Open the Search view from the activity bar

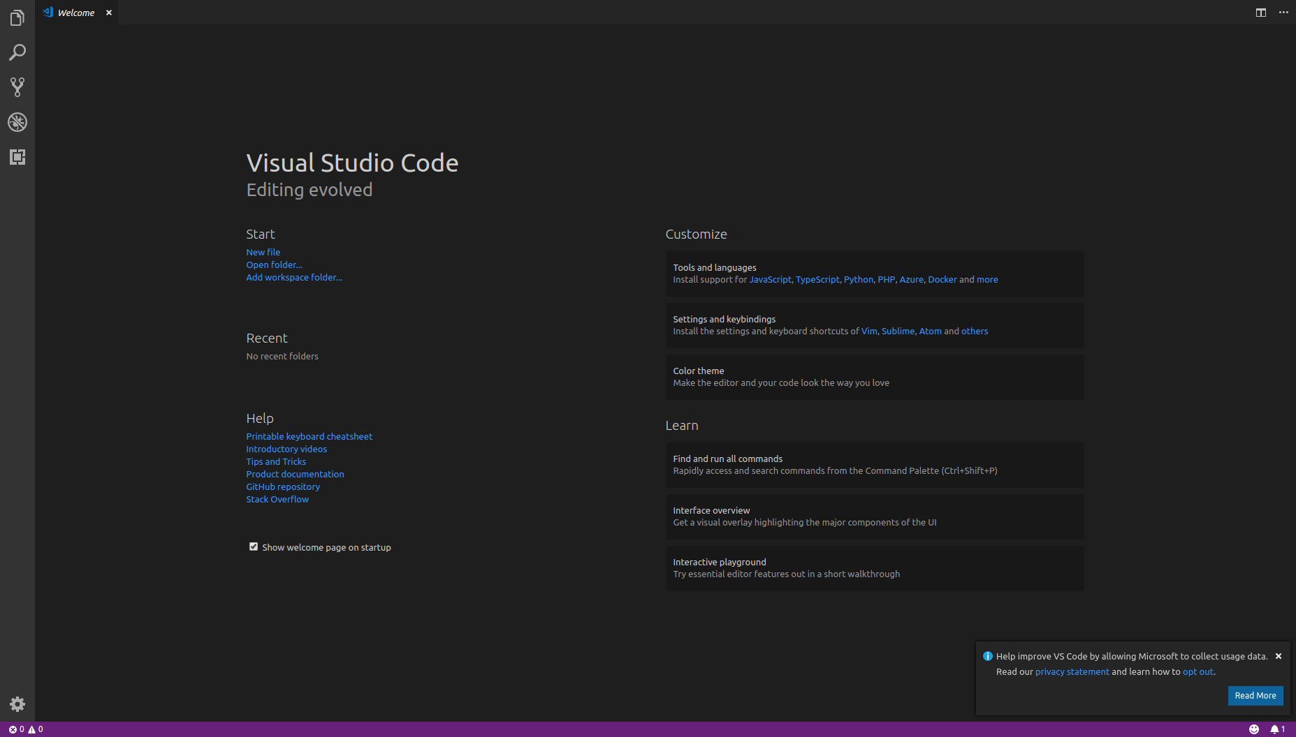17,52
